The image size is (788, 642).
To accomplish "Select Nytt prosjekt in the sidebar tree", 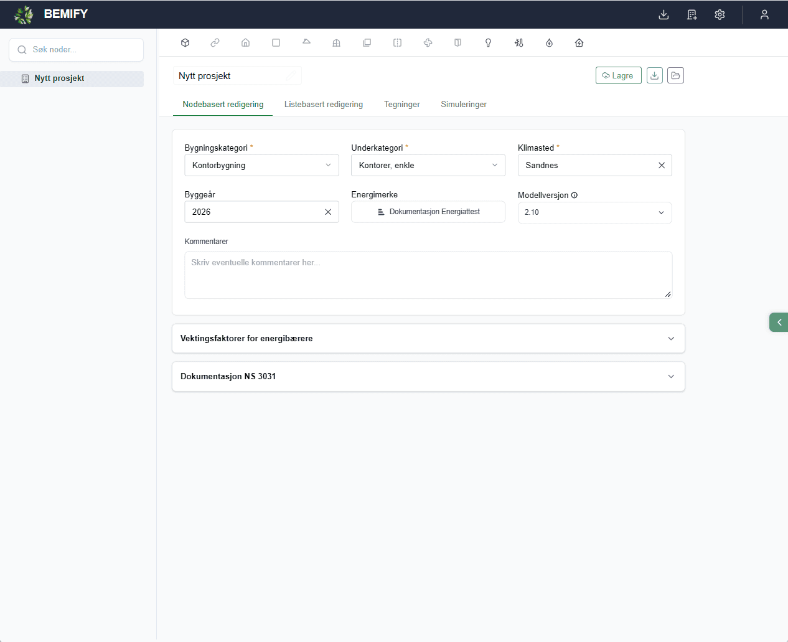I will point(72,79).
